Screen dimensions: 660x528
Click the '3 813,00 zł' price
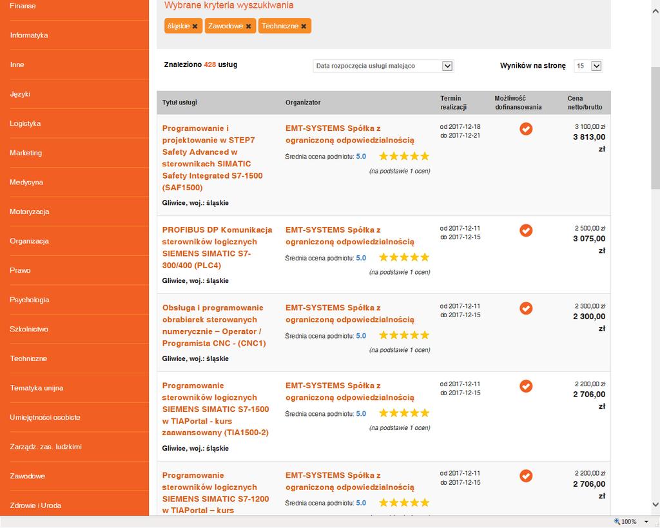pos(589,142)
